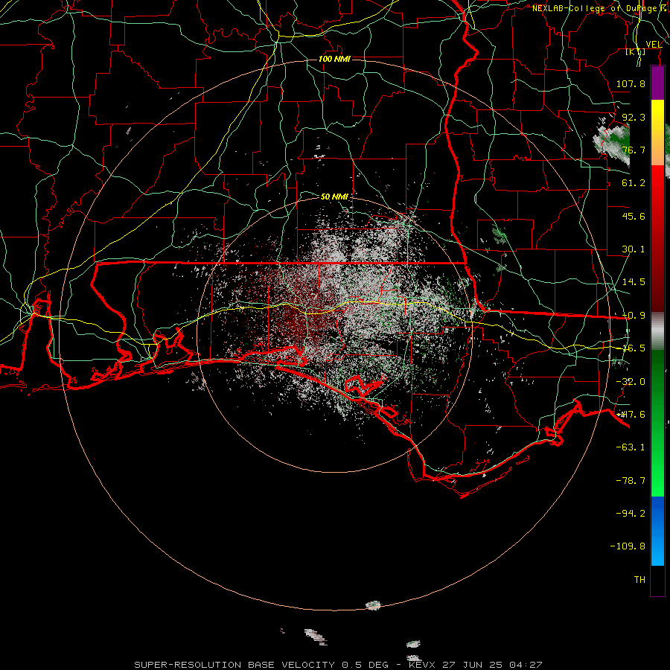Select the 76.7 velocity scale value
The width and height of the screenshot is (670, 670).
coord(634,150)
